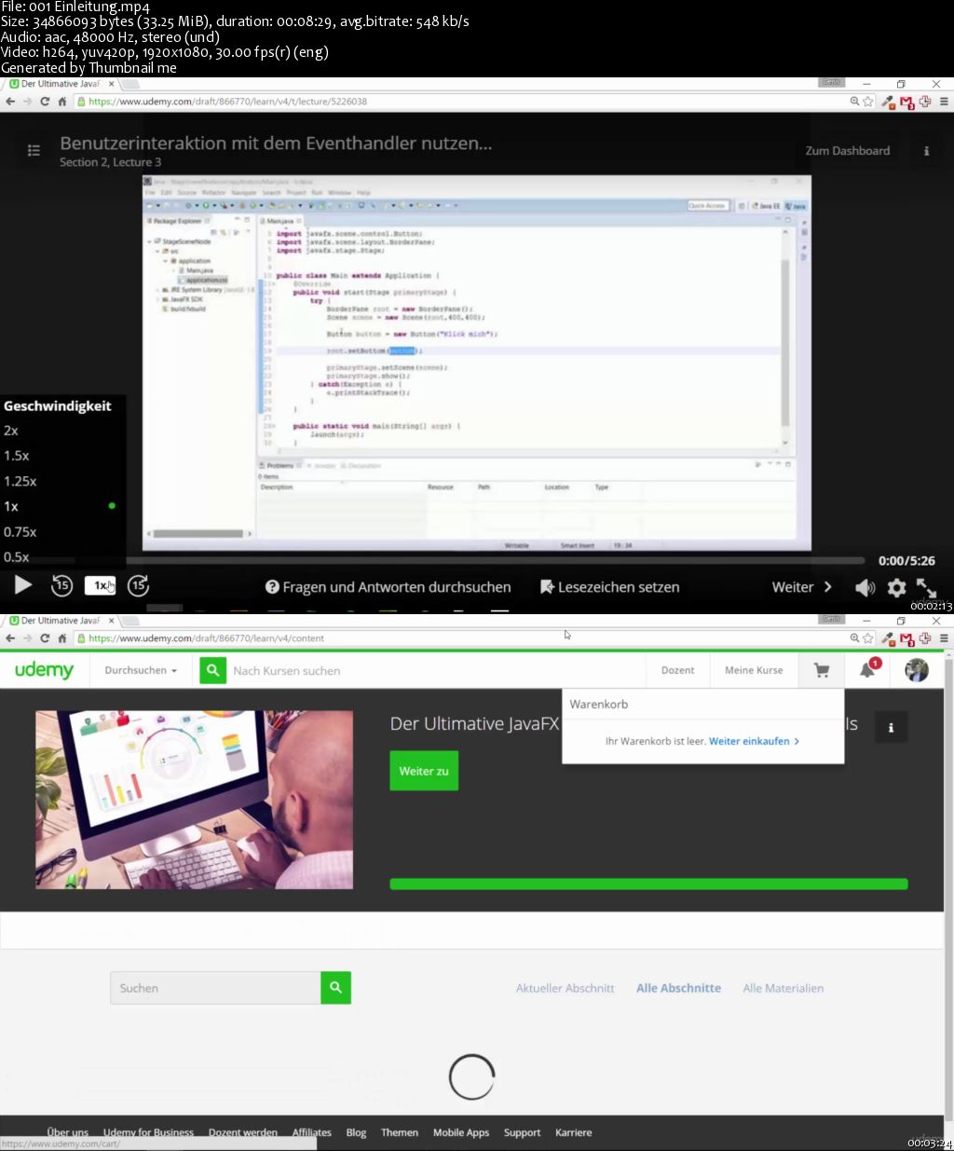Close the tab in lecture page browser
Screen dimensions: 954x1151
click(x=112, y=84)
